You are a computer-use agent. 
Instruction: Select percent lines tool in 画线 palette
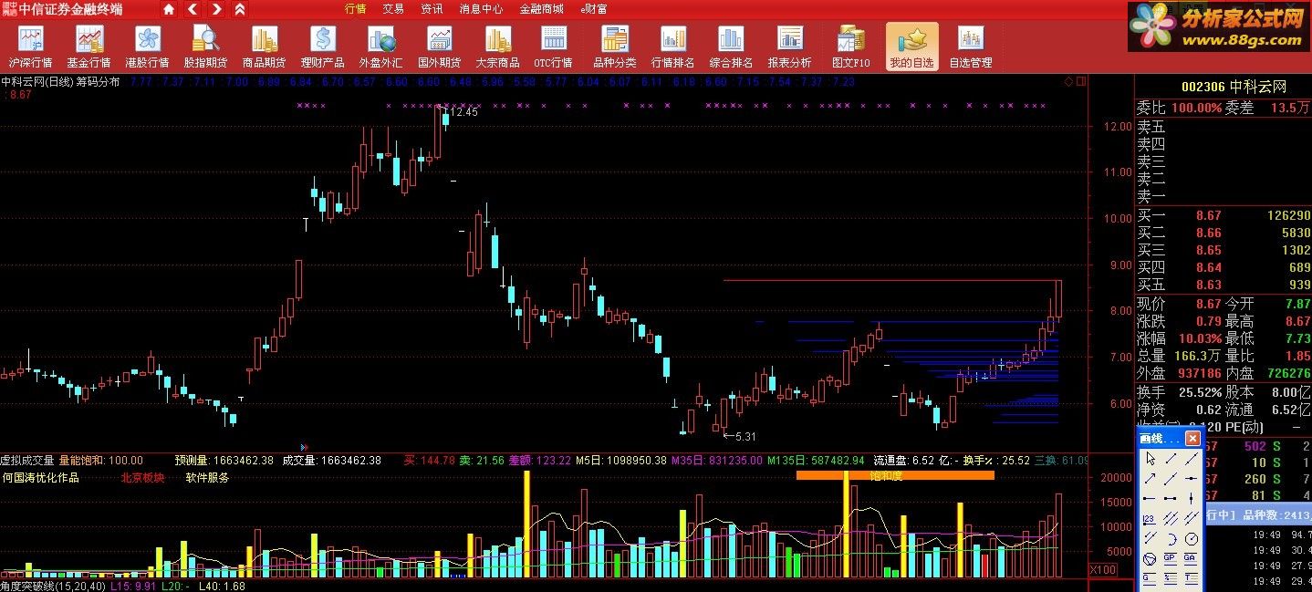[1171, 578]
